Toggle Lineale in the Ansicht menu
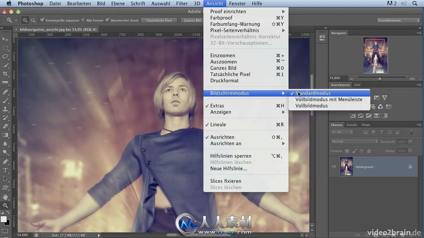The image size is (424, 238). point(246,125)
